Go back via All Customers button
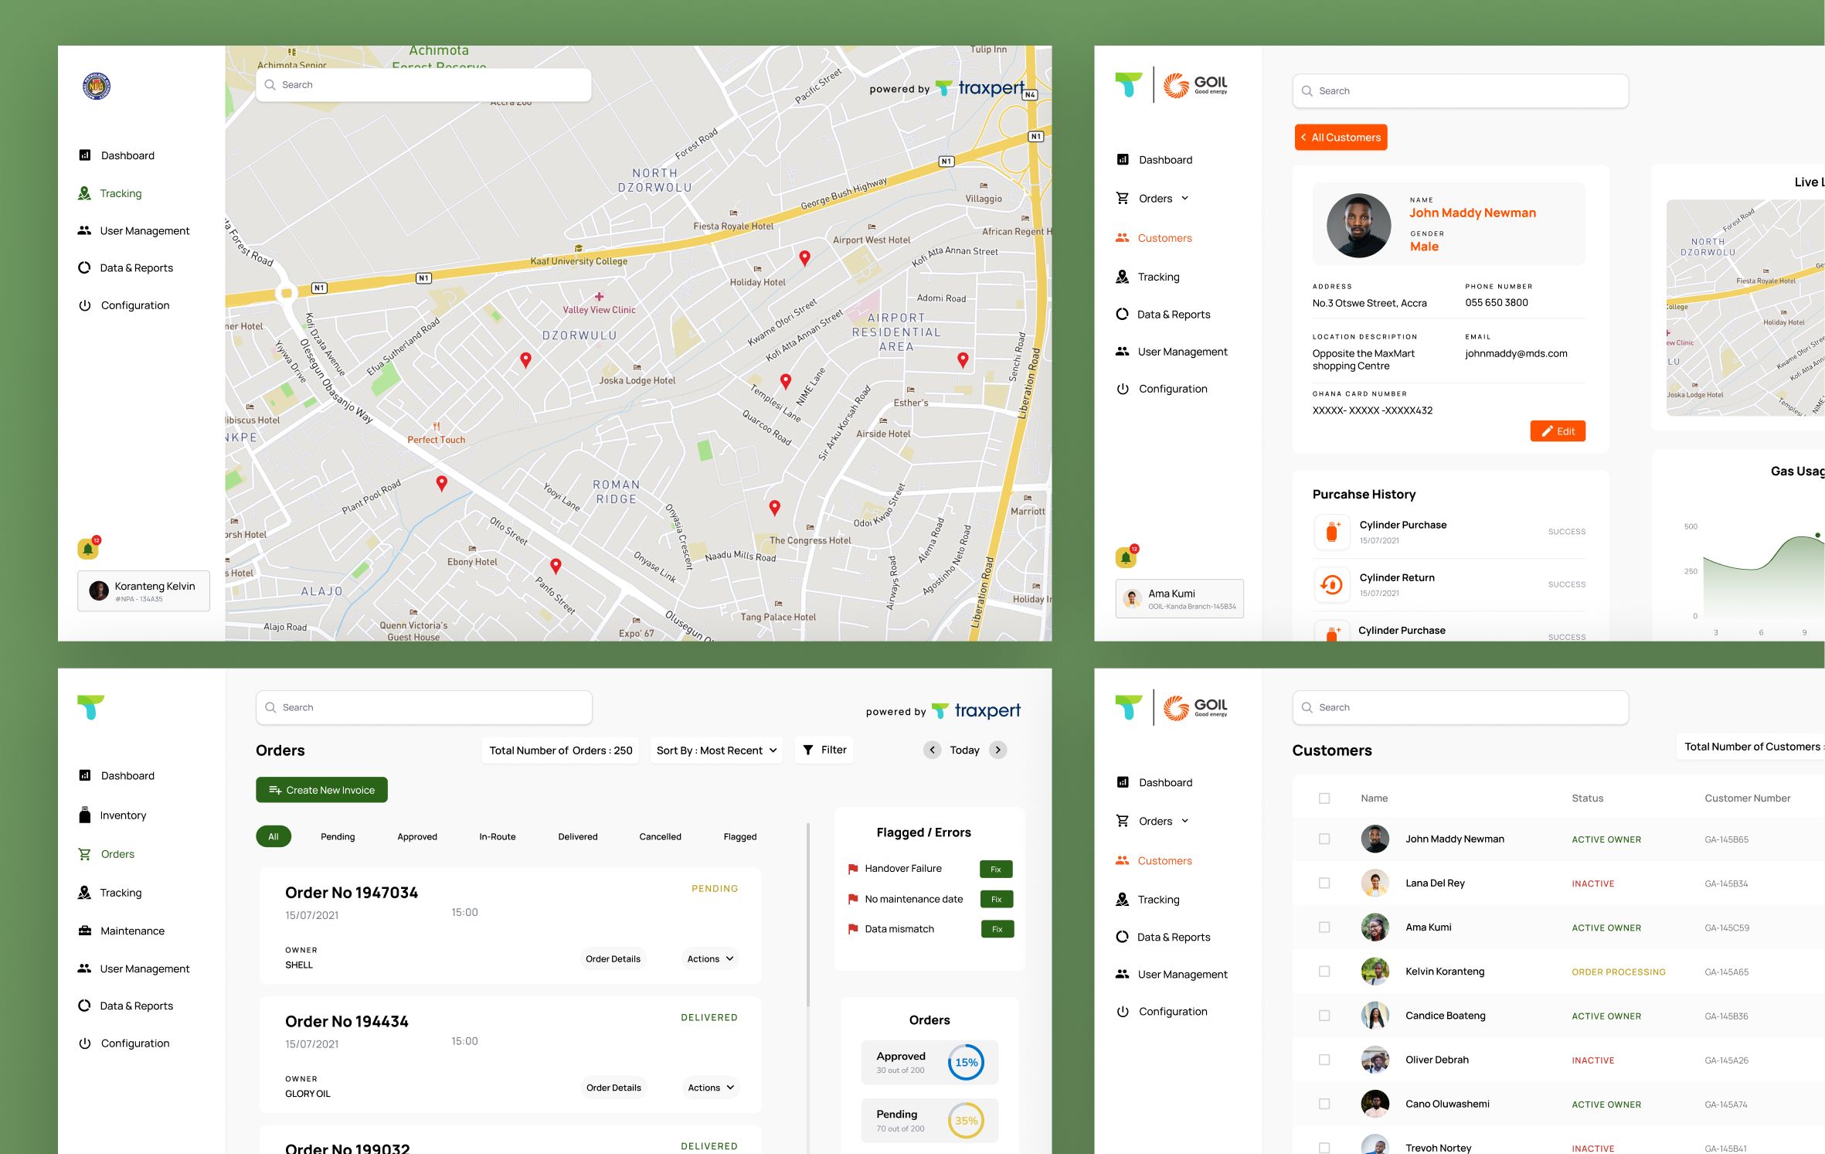This screenshot has width=1825, height=1154. tap(1341, 138)
